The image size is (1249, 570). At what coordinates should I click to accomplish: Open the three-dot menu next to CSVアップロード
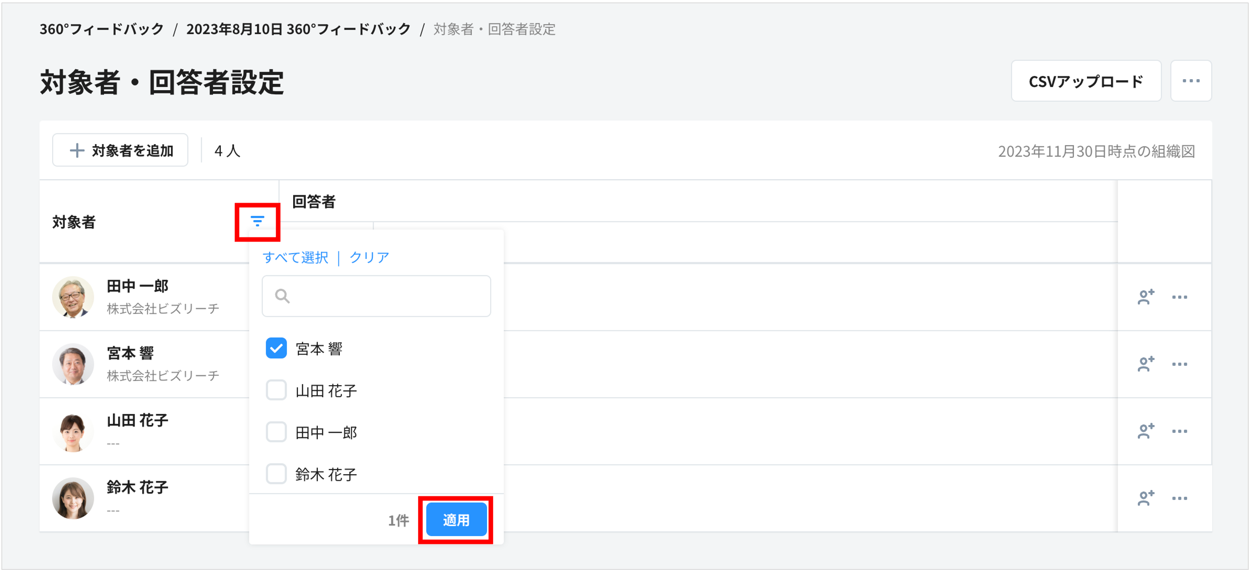click(x=1191, y=81)
